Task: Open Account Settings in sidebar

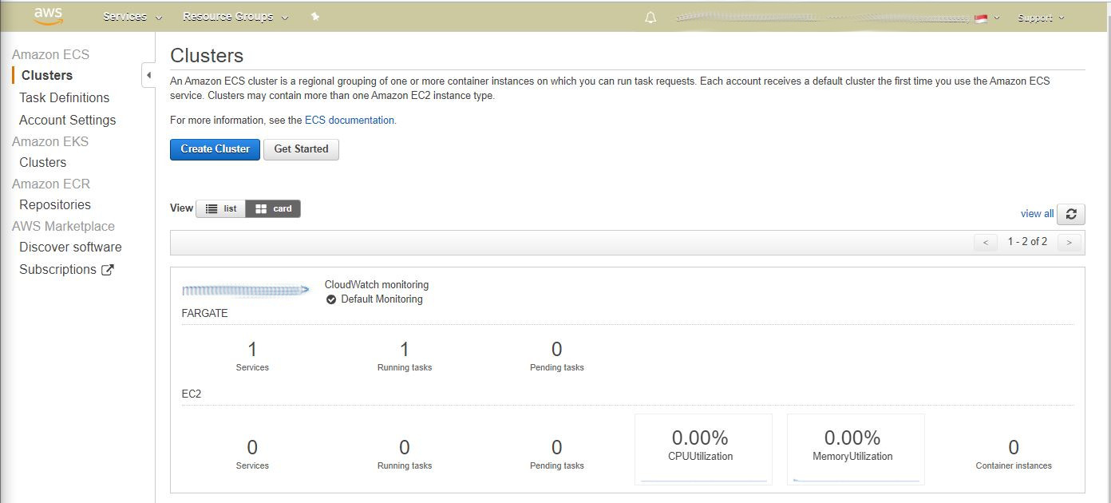Action: click(68, 120)
